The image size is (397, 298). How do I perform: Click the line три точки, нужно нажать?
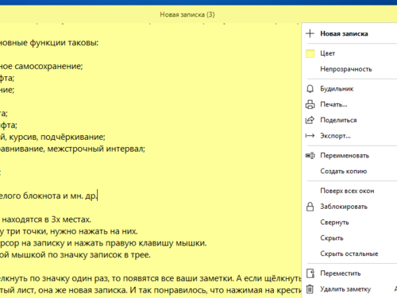click(x=69, y=231)
